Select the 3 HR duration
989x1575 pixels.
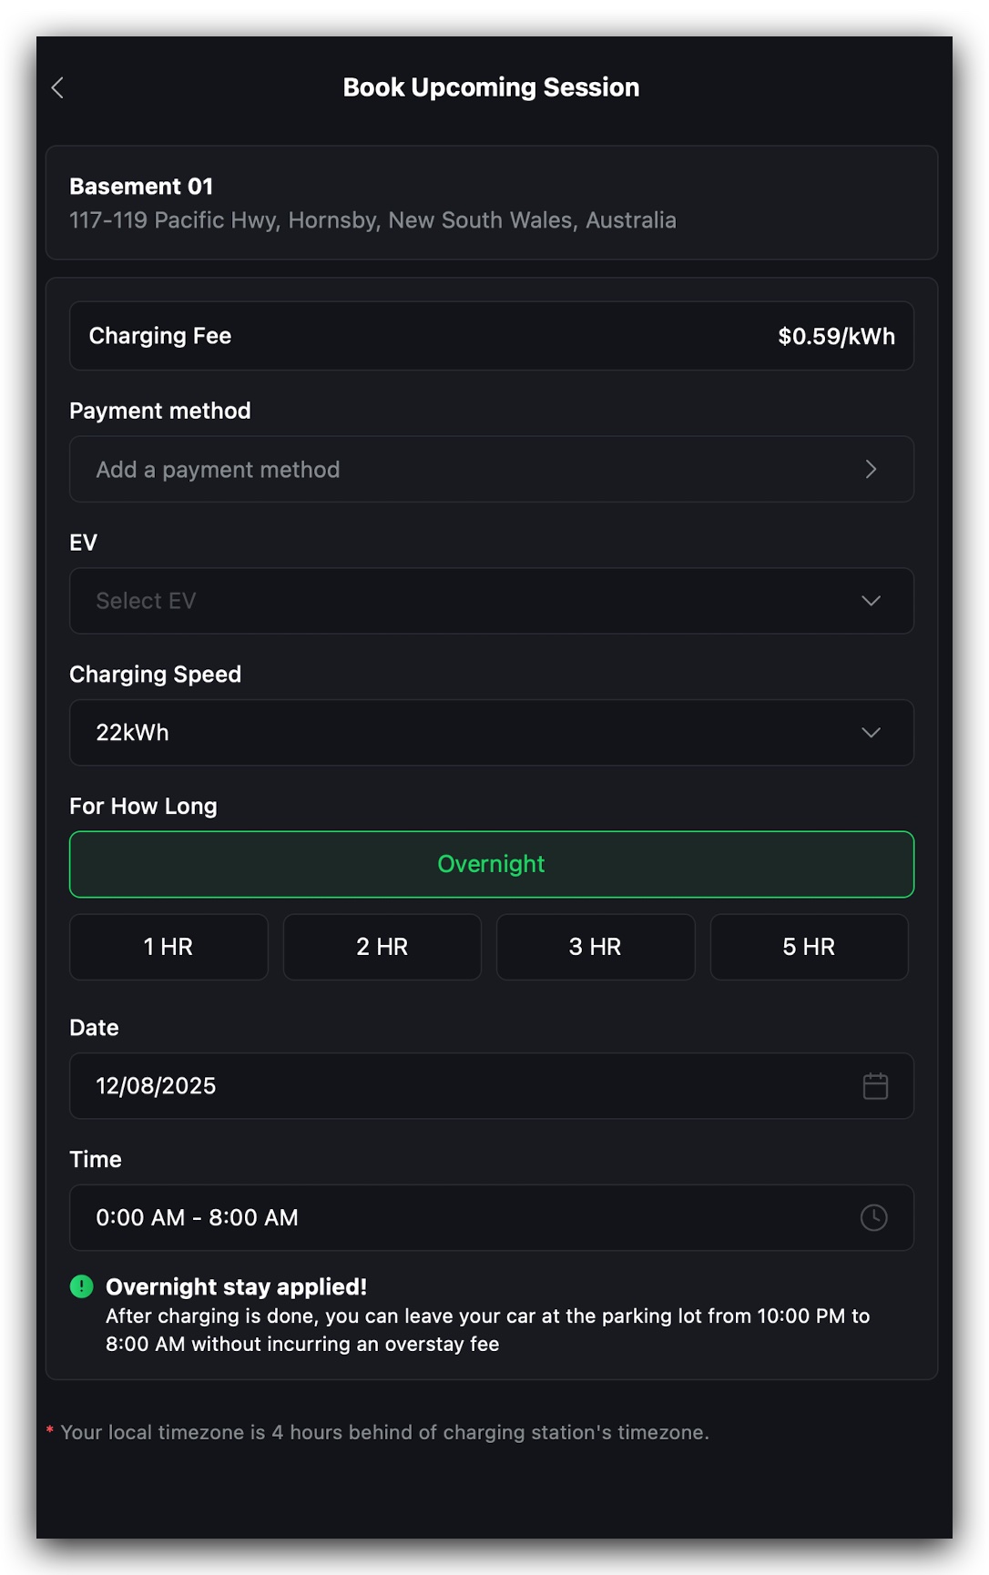596,947
